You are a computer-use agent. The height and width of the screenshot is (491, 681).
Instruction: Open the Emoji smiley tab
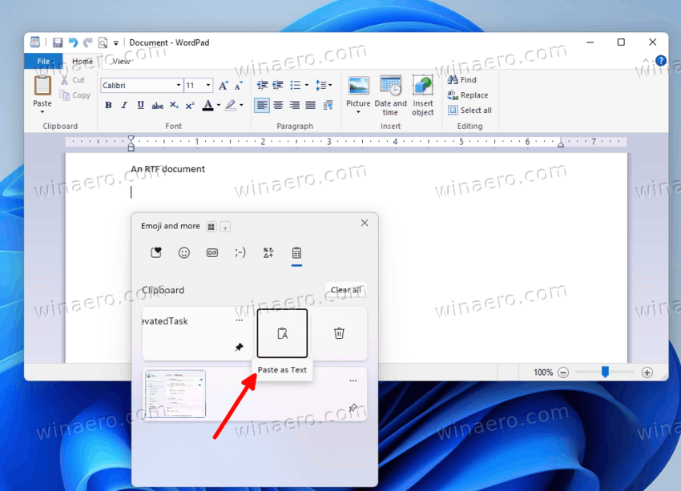coord(184,252)
